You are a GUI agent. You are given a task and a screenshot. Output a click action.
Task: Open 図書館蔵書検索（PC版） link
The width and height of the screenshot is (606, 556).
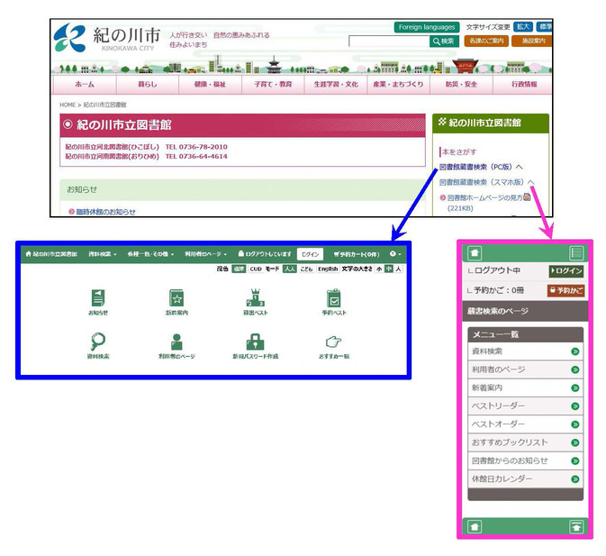pos(481,167)
